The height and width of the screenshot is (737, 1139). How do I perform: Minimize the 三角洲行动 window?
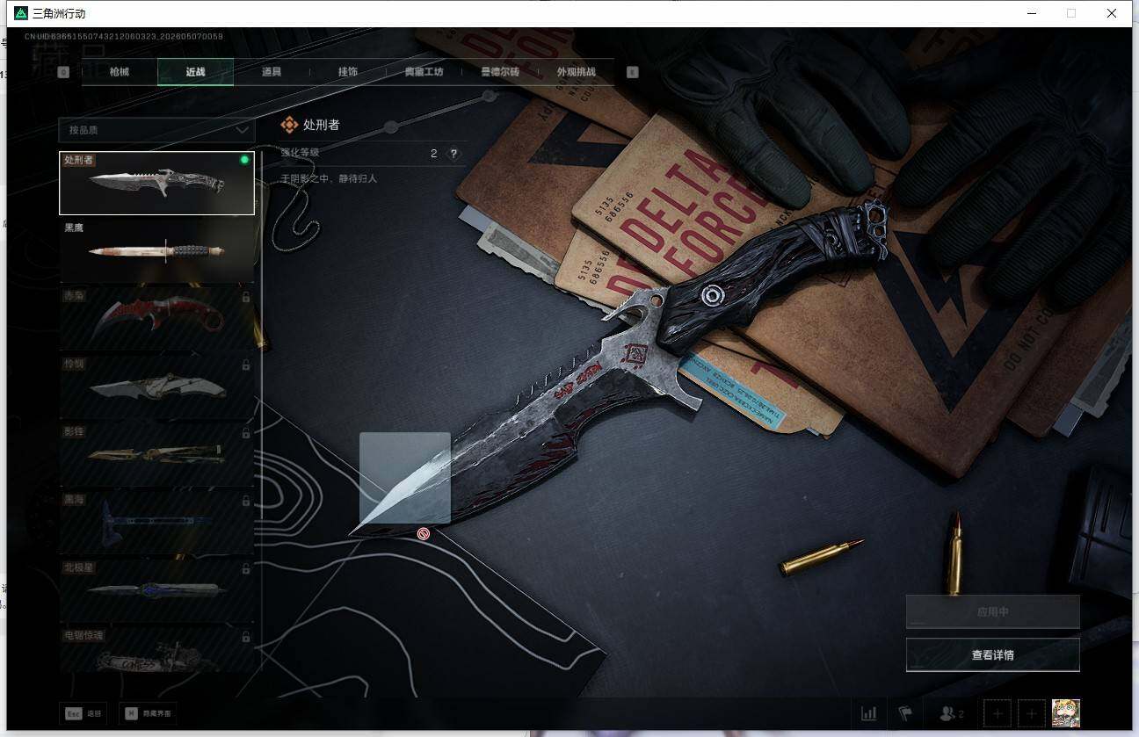pyautogui.click(x=1030, y=13)
